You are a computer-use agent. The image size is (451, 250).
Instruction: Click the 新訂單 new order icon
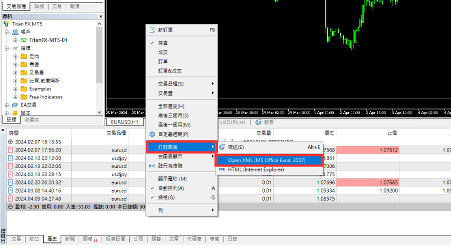point(152,30)
